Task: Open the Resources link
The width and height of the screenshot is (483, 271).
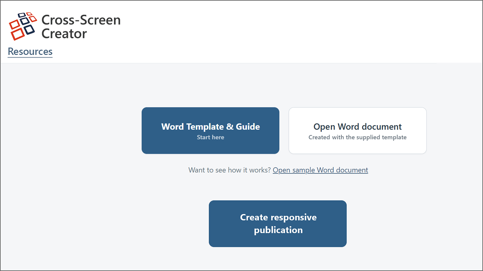Action: [x=30, y=52]
